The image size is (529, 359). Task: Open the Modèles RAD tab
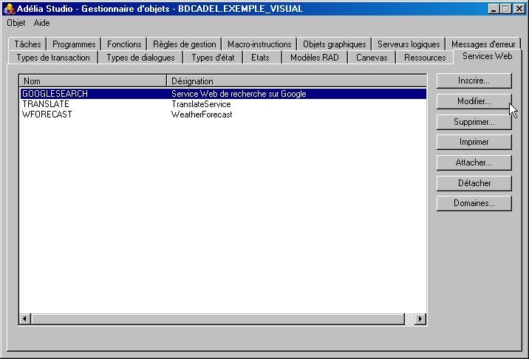pyautogui.click(x=315, y=58)
